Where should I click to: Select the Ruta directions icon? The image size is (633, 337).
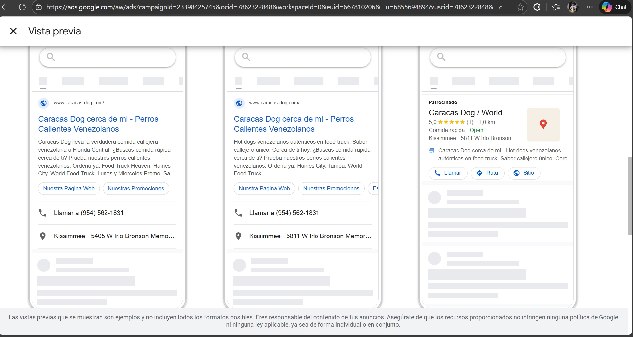(x=480, y=173)
